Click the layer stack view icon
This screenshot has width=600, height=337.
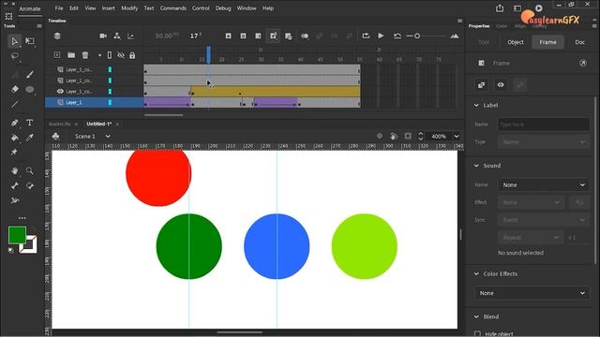pos(57,36)
